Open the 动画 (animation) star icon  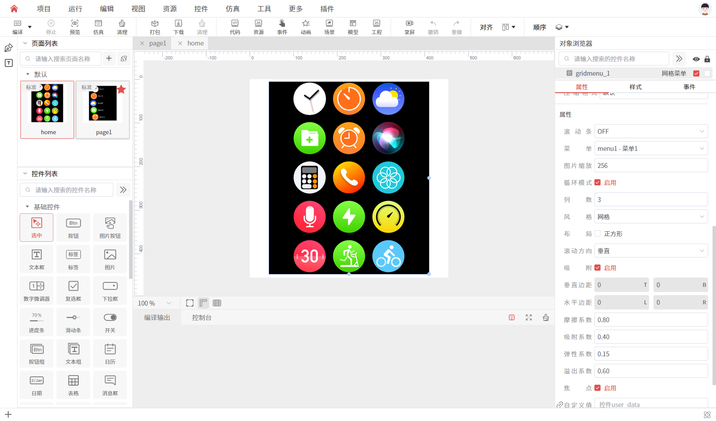pos(306,26)
